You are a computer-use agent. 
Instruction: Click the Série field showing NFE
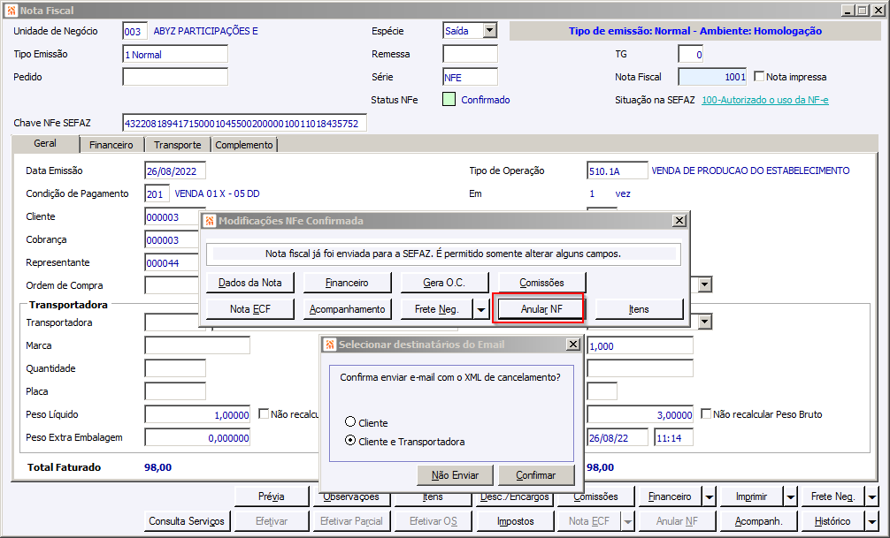pyautogui.click(x=470, y=77)
